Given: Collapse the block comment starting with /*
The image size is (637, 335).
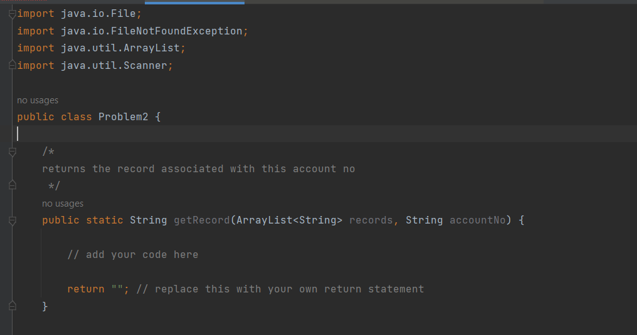Looking at the screenshot, I should coord(12,152).
